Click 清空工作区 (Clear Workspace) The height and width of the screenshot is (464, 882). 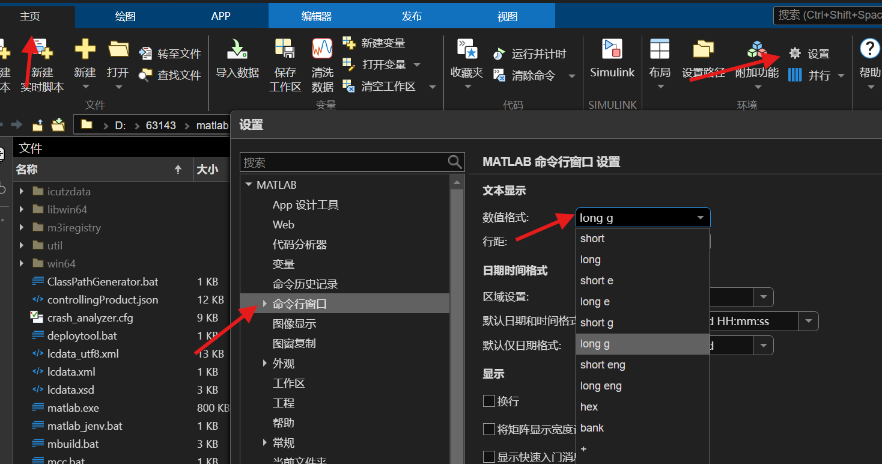coord(380,87)
